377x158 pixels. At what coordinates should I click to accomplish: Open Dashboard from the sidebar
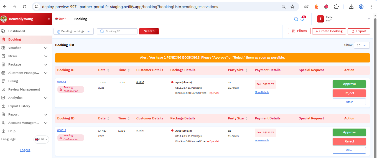click(x=16, y=31)
